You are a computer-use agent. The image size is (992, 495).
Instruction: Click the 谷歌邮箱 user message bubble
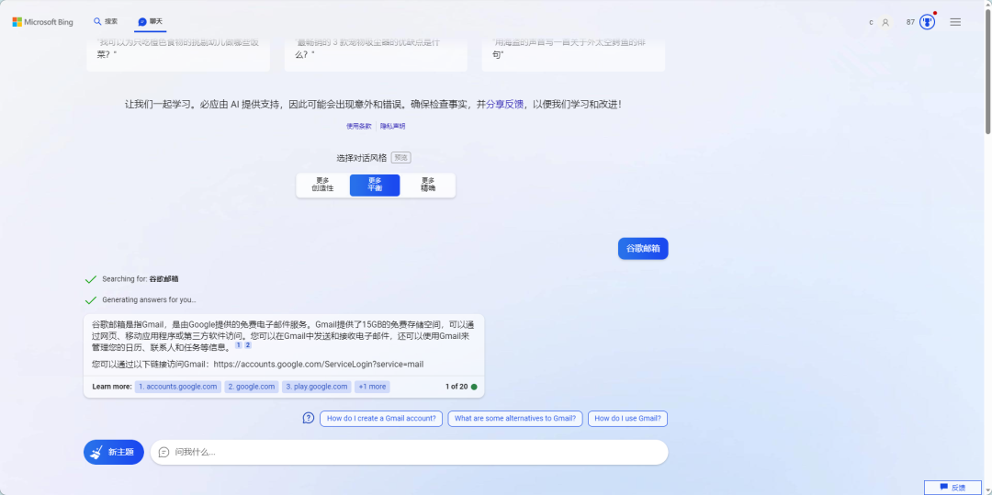(643, 249)
